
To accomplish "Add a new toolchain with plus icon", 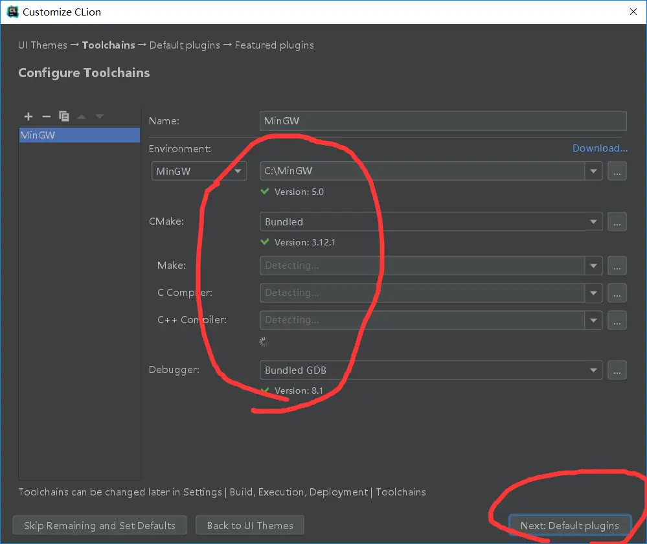I will [28, 117].
